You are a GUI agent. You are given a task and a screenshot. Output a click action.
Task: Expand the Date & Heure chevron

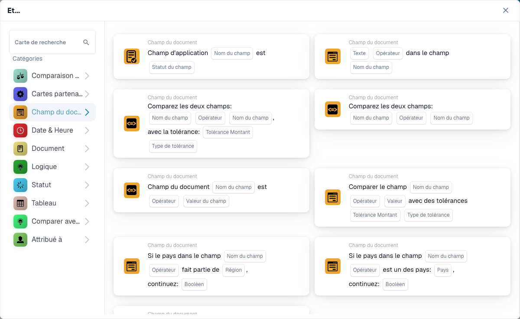(x=87, y=130)
